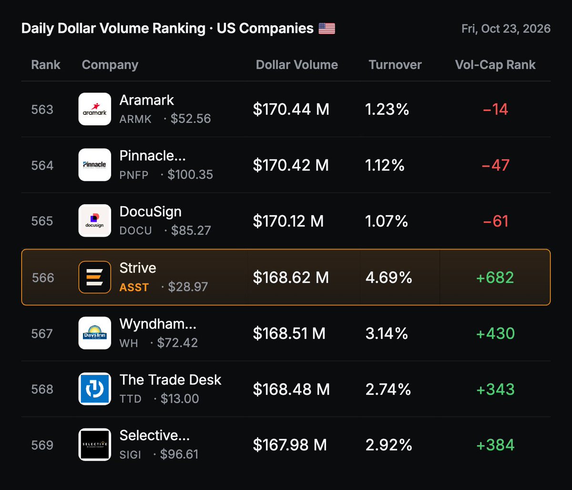The image size is (572, 490).
Task: Click the $168.62 M Strive dollar volume
Action: click(291, 277)
